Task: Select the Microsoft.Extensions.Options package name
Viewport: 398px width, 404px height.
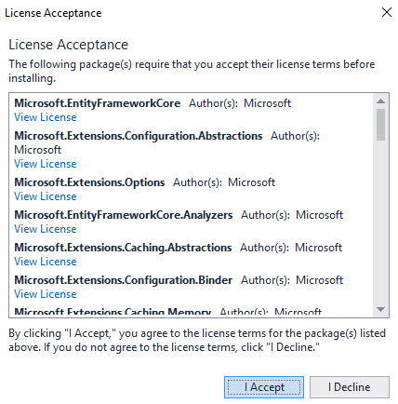Action: point(89,182)
